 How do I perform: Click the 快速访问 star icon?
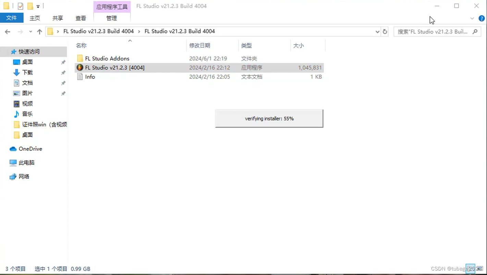(x=14, y=52)
